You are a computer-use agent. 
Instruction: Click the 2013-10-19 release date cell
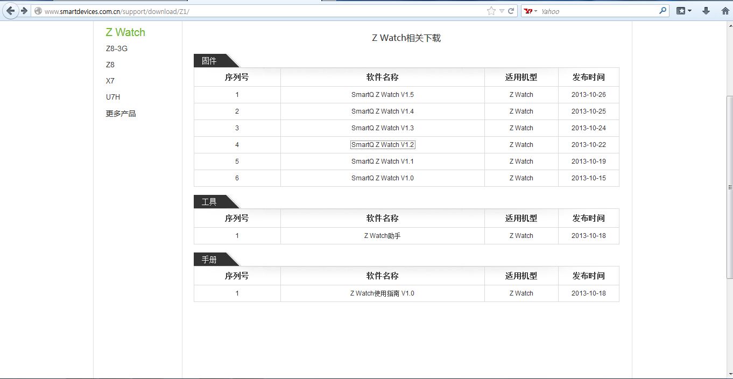[x=589, y=162]
